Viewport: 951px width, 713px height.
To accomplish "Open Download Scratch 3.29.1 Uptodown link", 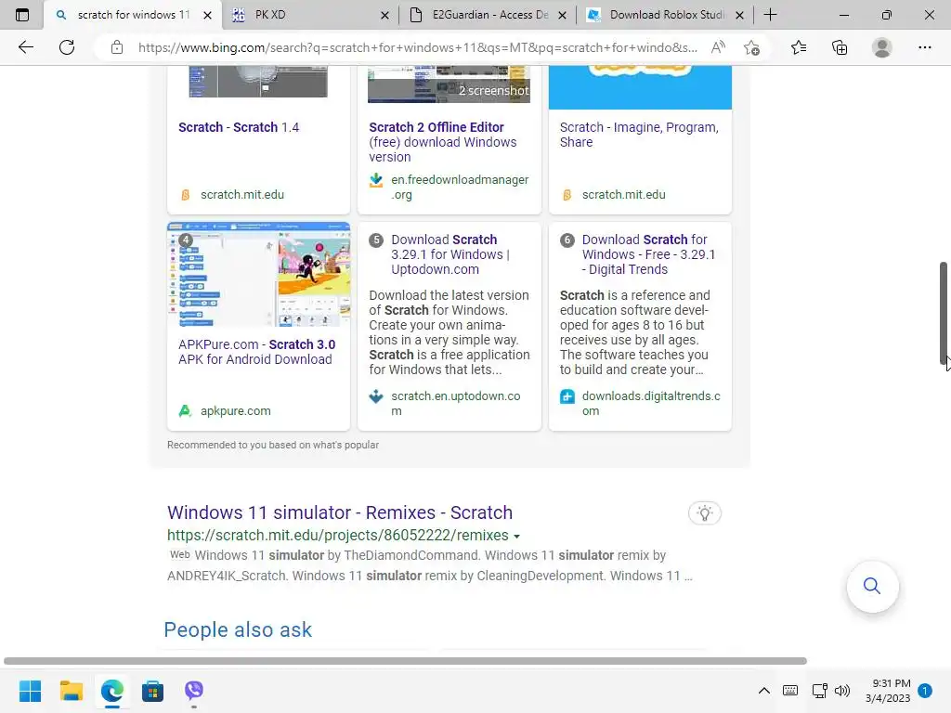I will tap(450, 254).
